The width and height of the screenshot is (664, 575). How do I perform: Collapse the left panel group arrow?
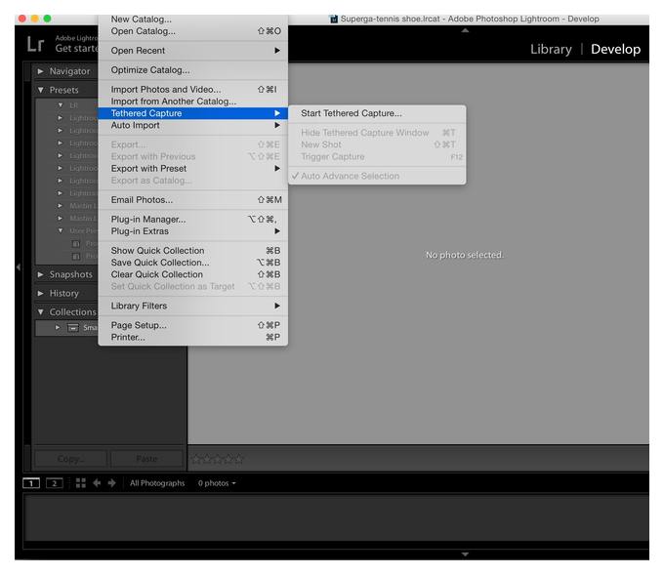coord(19,267)
